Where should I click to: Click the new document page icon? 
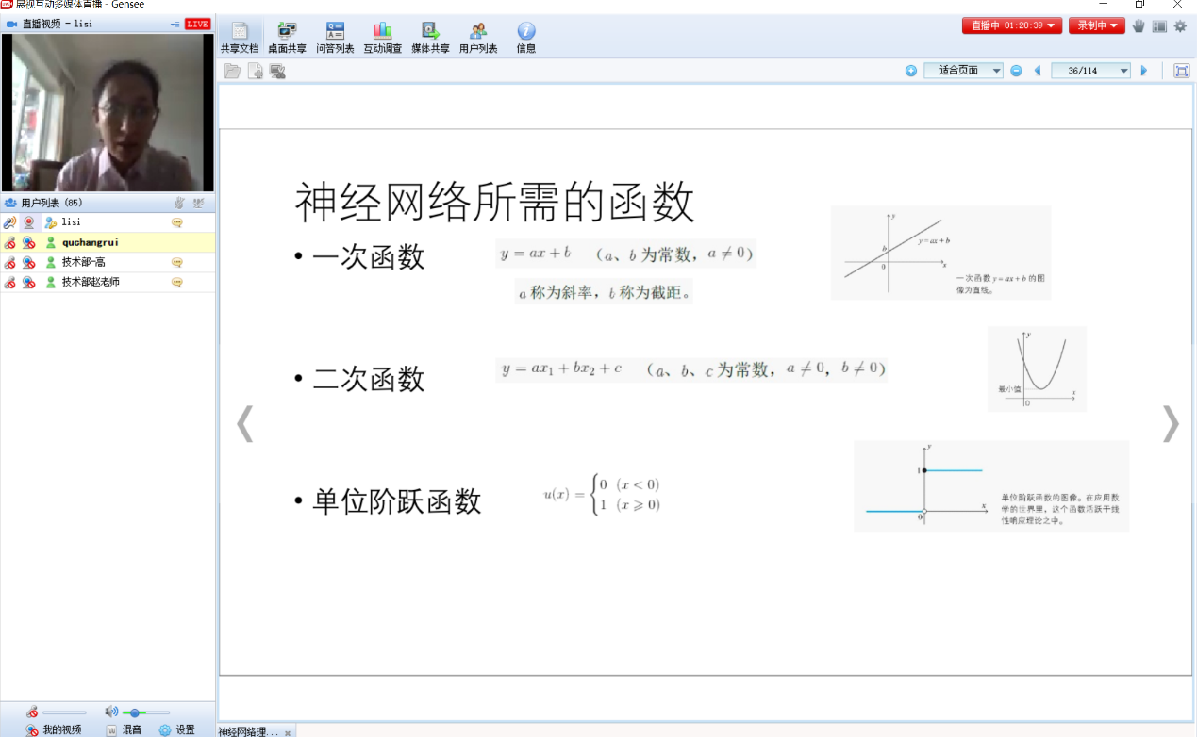pyautogui.click(x=255, y=71)
